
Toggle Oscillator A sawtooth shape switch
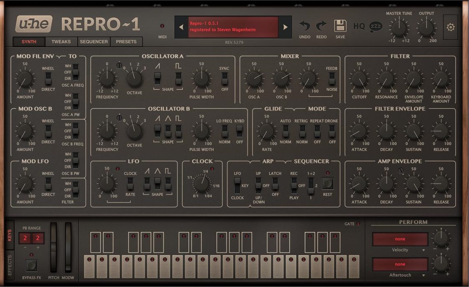(157, 78)
